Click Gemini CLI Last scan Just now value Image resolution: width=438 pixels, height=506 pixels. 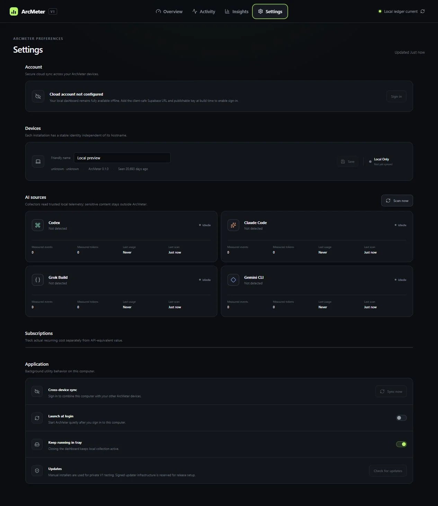click(x=370, y=307)
